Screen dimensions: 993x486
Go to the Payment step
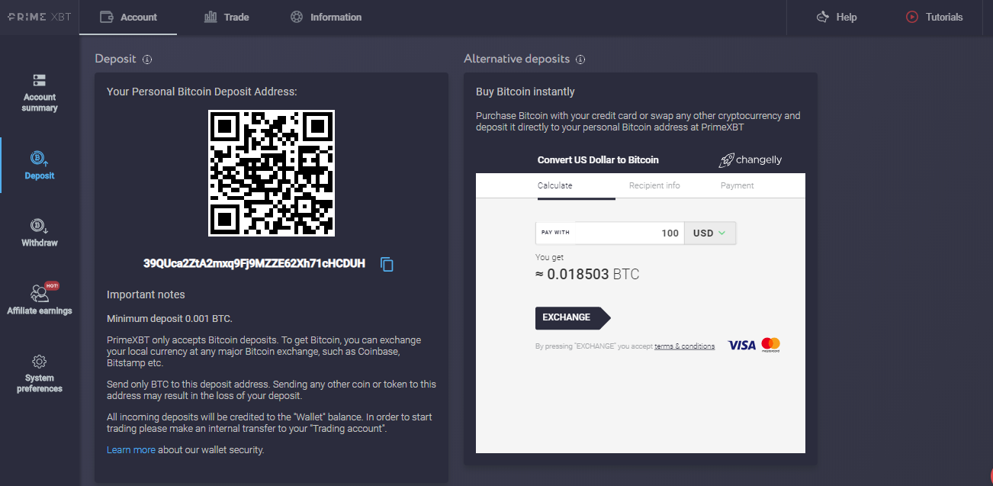pyautogui.click(x=737, y=185)
